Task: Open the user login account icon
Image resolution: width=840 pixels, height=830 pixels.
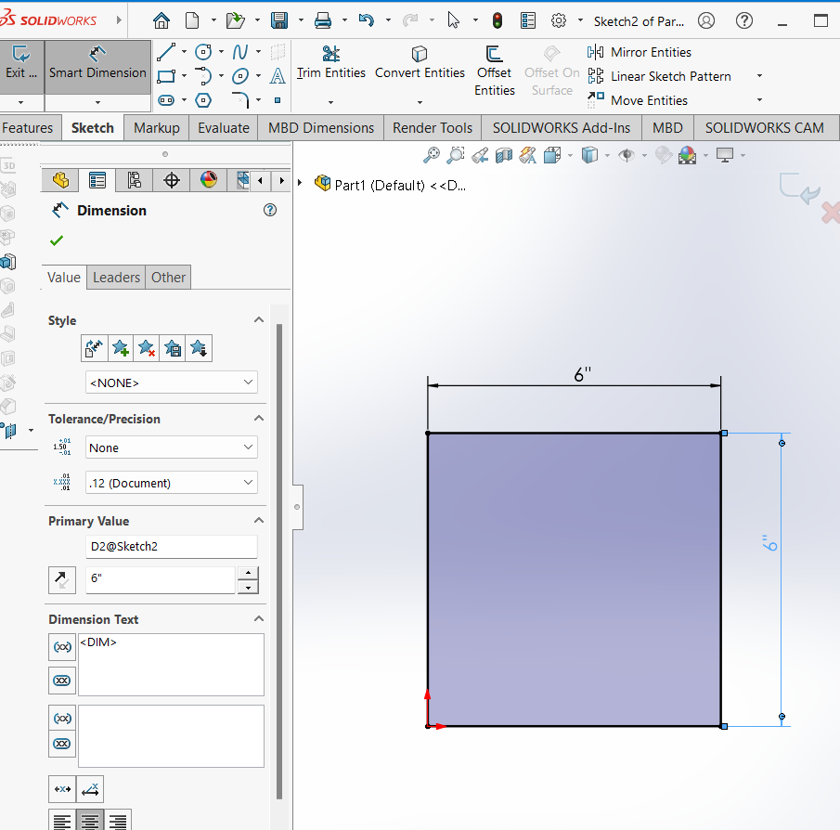Action: pos(706,21)
